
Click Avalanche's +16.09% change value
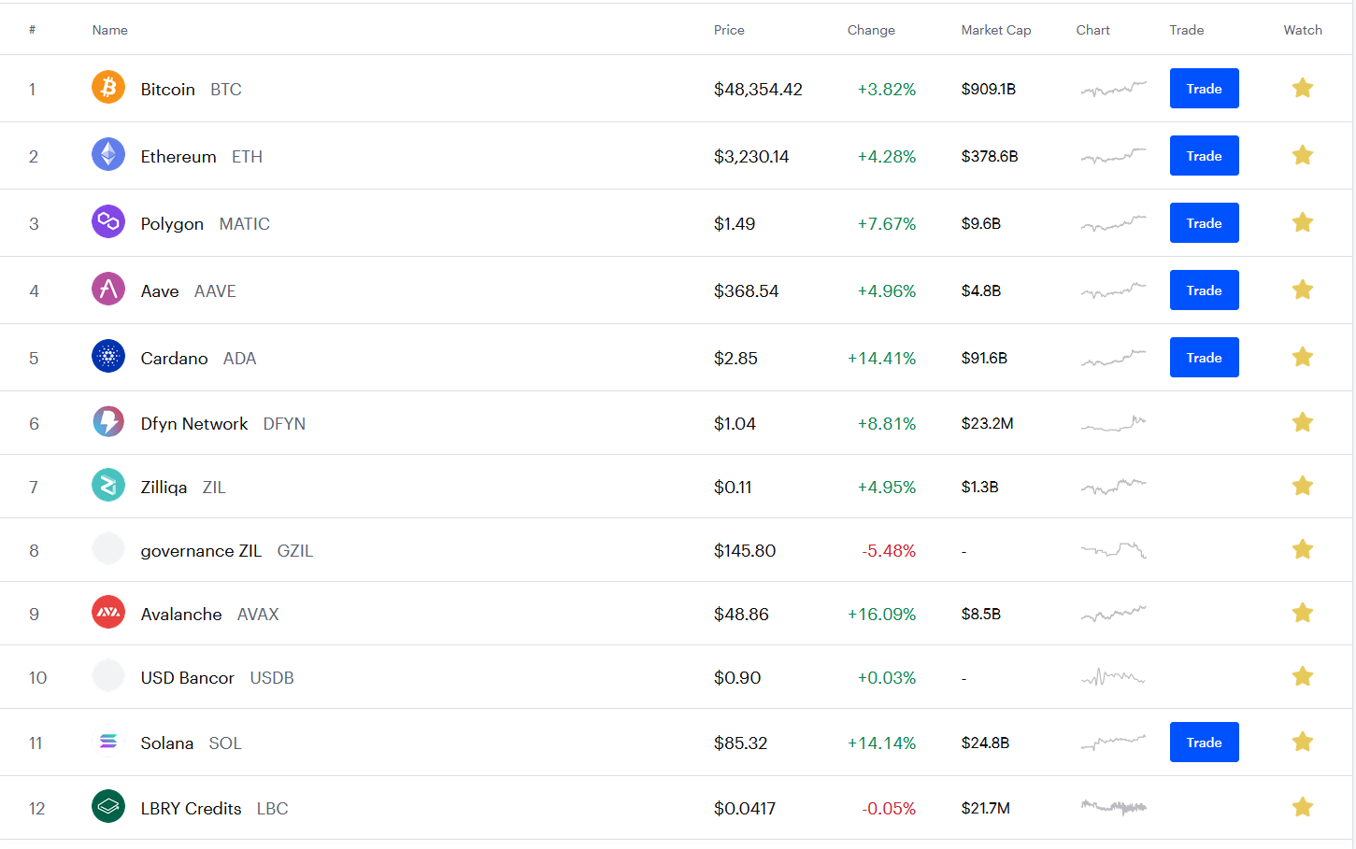tap(882, 615)
